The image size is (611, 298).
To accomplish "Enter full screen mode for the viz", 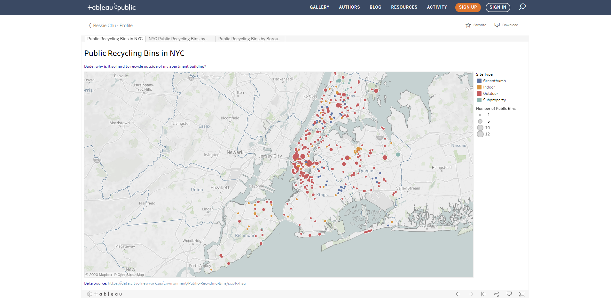I will point(522,294).
